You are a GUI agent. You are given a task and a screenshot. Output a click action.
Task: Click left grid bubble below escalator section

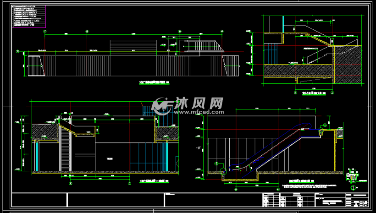[x=236, y=189]
